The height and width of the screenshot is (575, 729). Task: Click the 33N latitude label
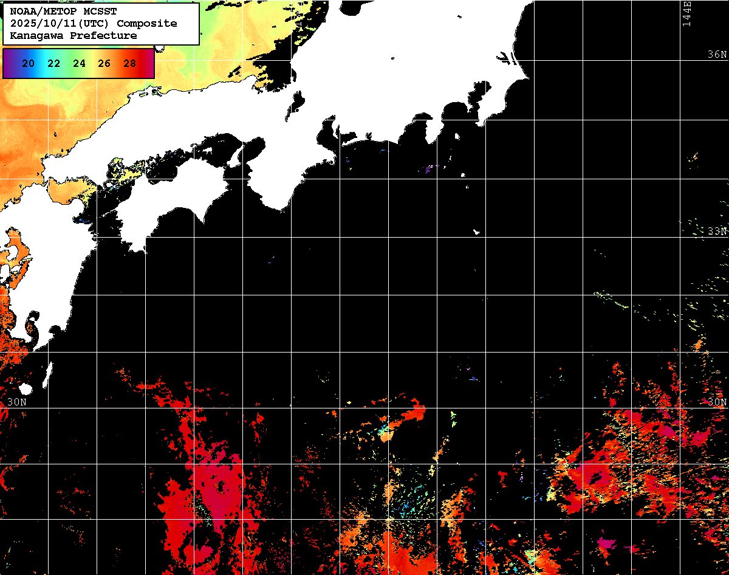(717, 231)
